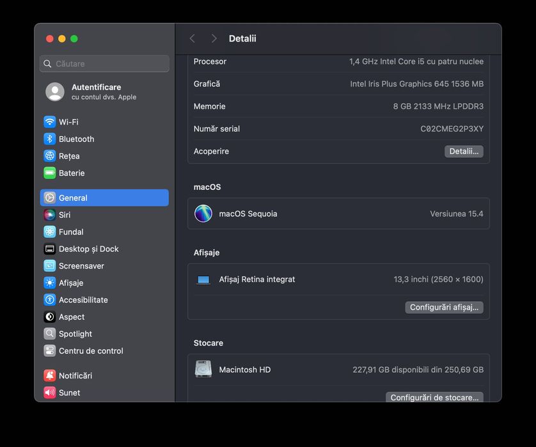Click the Aspect icon
This screenshot has height=447, width=536.
49,317
